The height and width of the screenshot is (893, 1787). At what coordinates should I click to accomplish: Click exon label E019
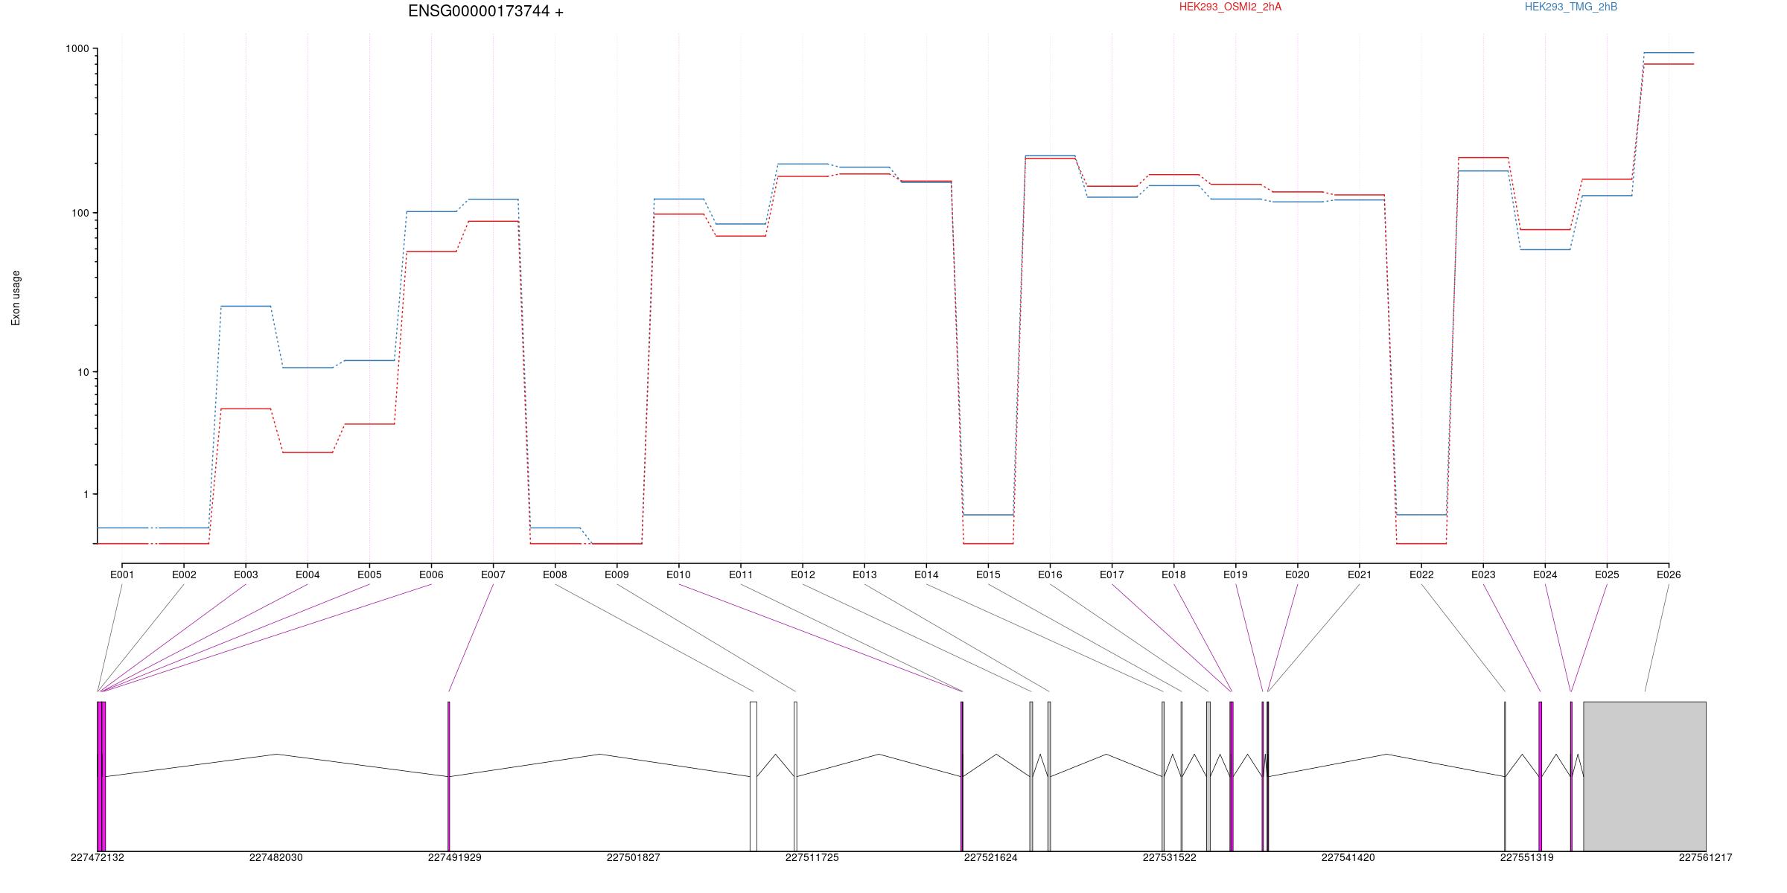click(x=1235, y=574)
